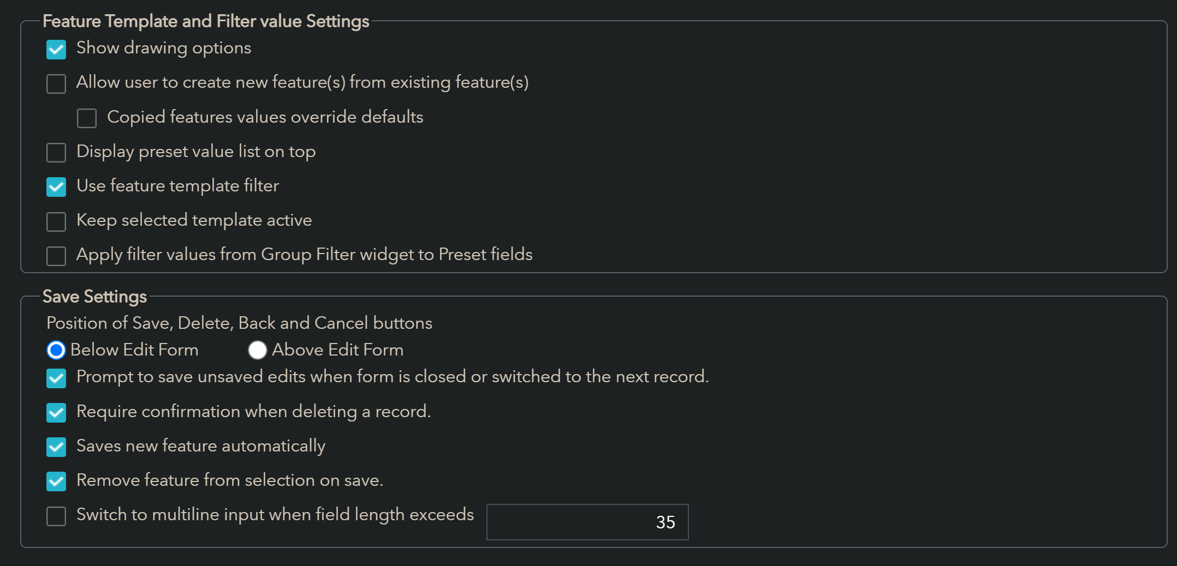1177x566 pixels.
Task: Enable creating new features from existing features
Action: pyautogui.click(x=56, y=84)
